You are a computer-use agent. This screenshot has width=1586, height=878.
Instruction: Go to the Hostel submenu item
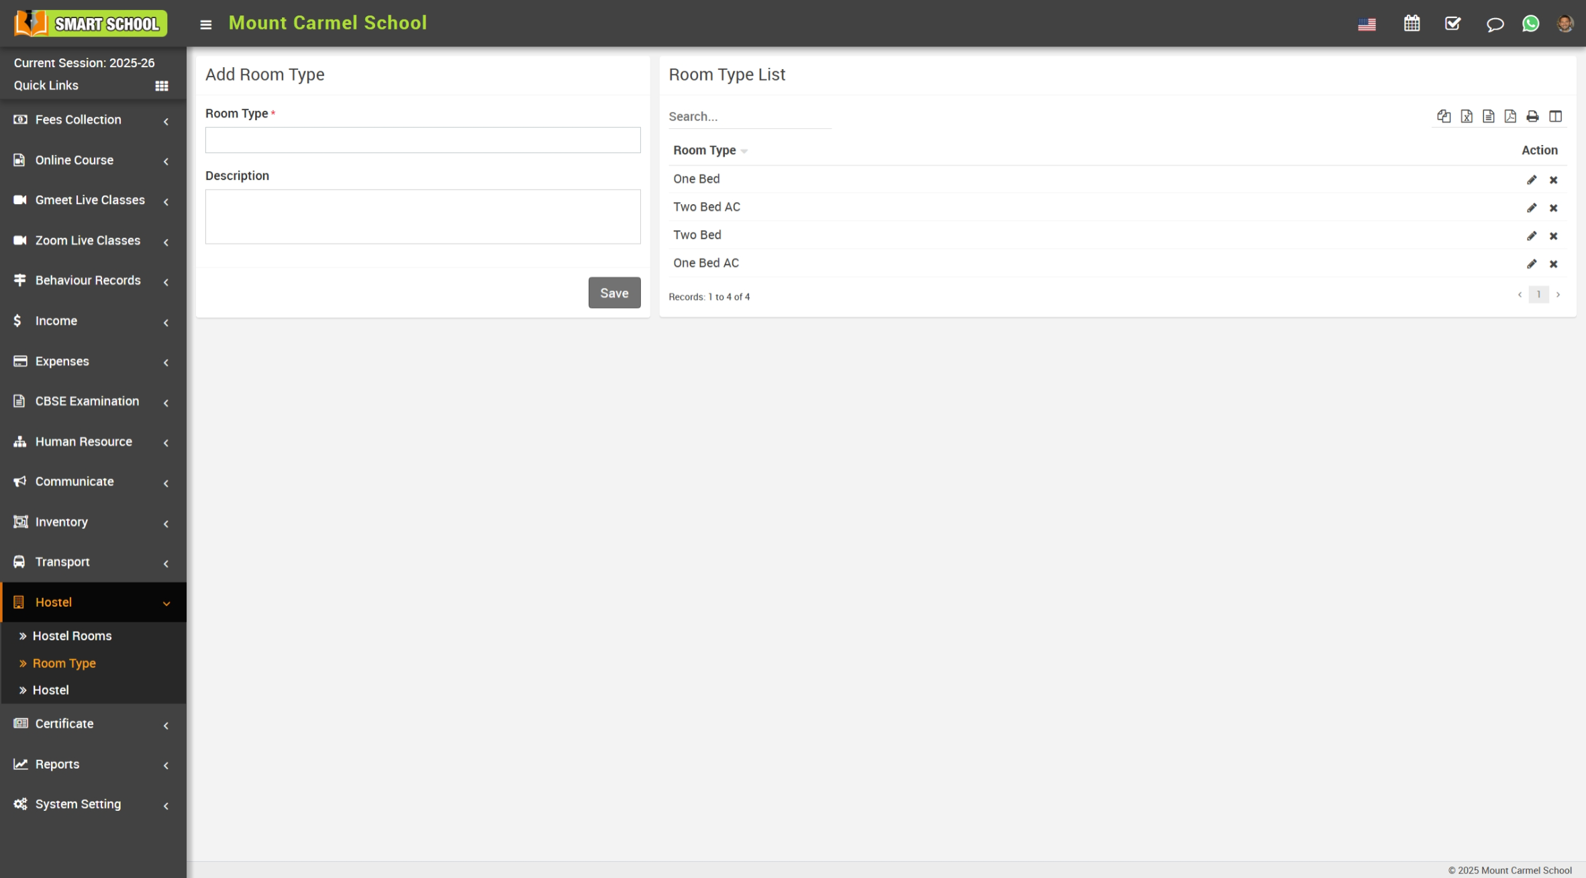click(x=50, y=690)
